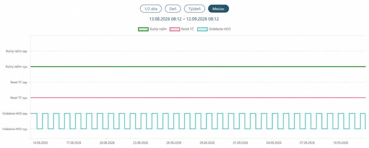Click the Reset TČ vyp. axis label
Screen dimensions: 369x148
pos(19,98)
